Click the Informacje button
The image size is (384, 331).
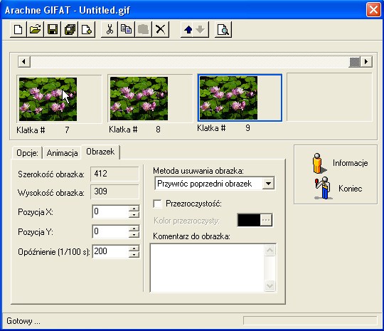click(340, 163)
